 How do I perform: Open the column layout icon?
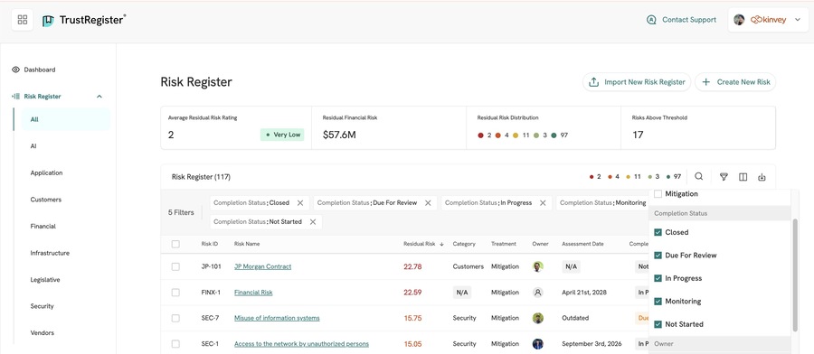pos(743,177)
